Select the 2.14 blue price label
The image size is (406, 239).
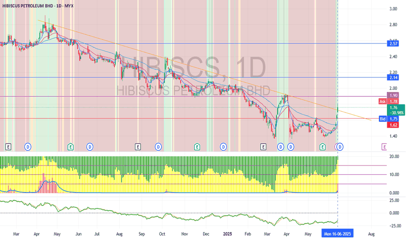393,77
